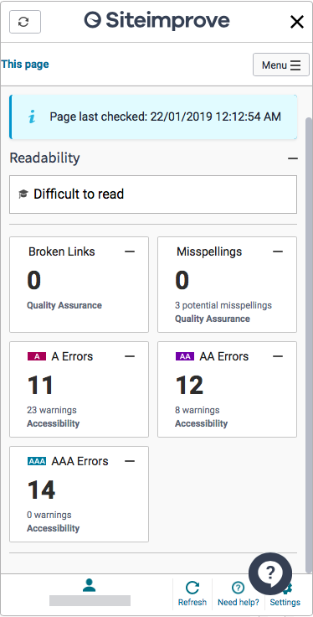Screen dimensions: 313x617
Task: Open the Difficult to read details
Action: (x=153, y=194)
